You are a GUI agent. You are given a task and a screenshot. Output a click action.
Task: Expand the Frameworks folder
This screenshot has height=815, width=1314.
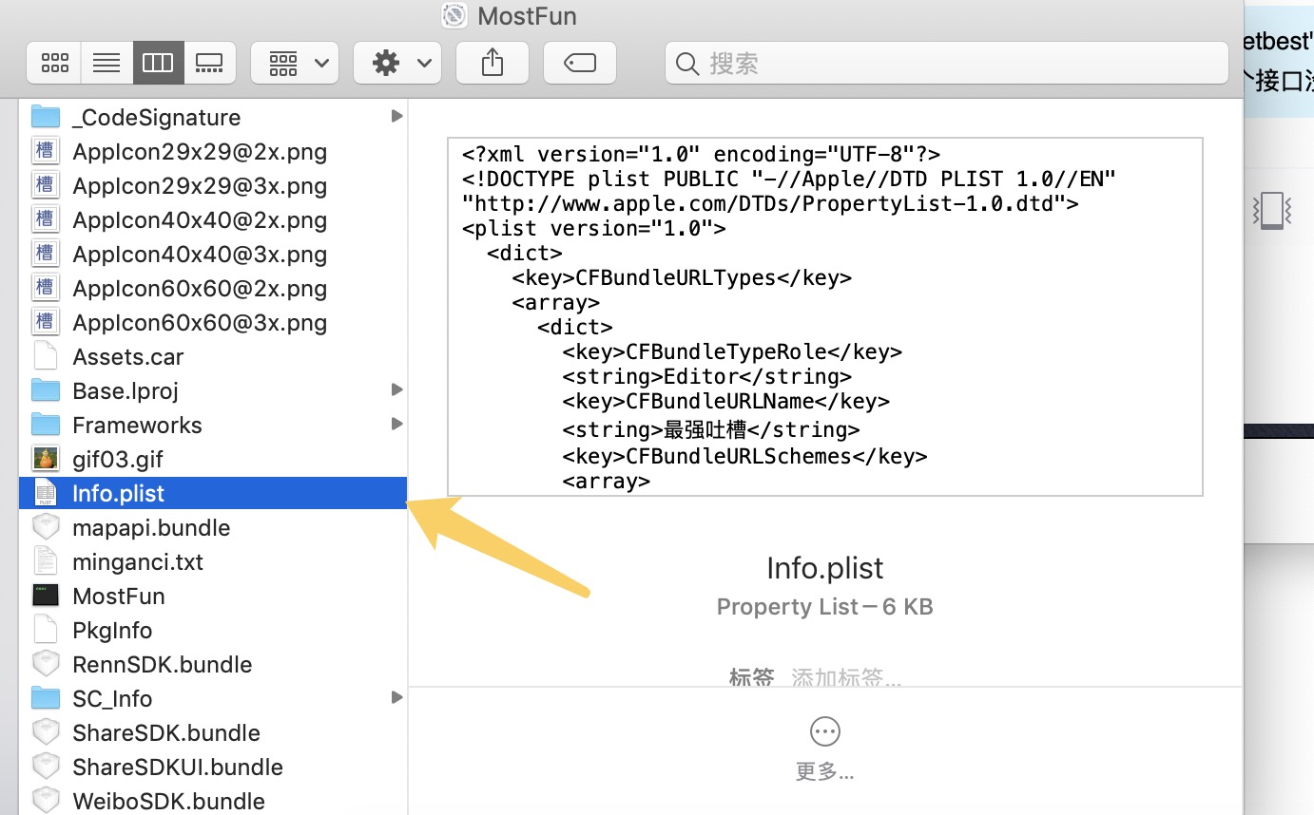pos(396,425)
